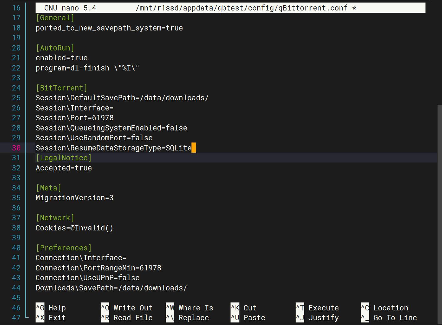
Task: Click the ^K Cut shortcut label
Action: click(244, 308)
